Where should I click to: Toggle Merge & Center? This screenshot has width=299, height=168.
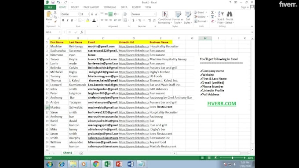(125, 20)
